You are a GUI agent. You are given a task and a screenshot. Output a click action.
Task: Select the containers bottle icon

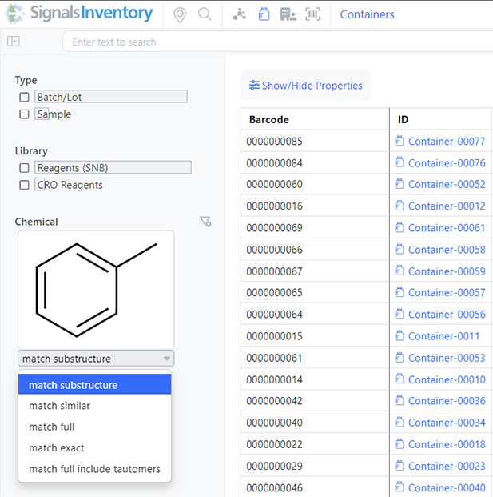point(264,14)
